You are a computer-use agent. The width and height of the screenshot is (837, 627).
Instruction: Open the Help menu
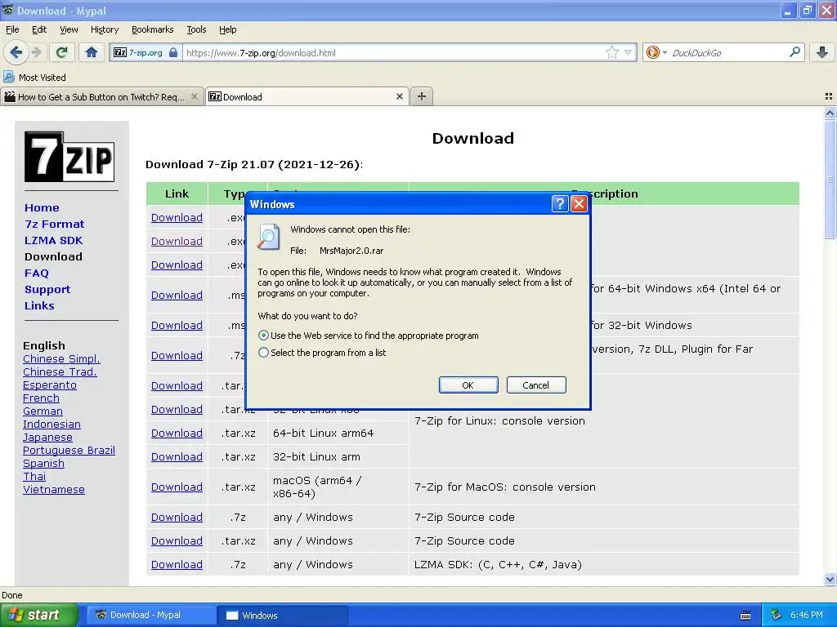point(228,29)
